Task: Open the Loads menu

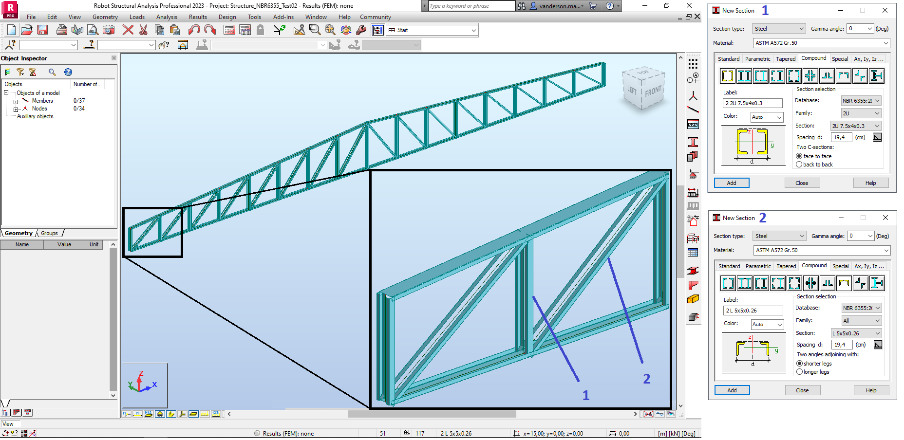Action: 137,17
